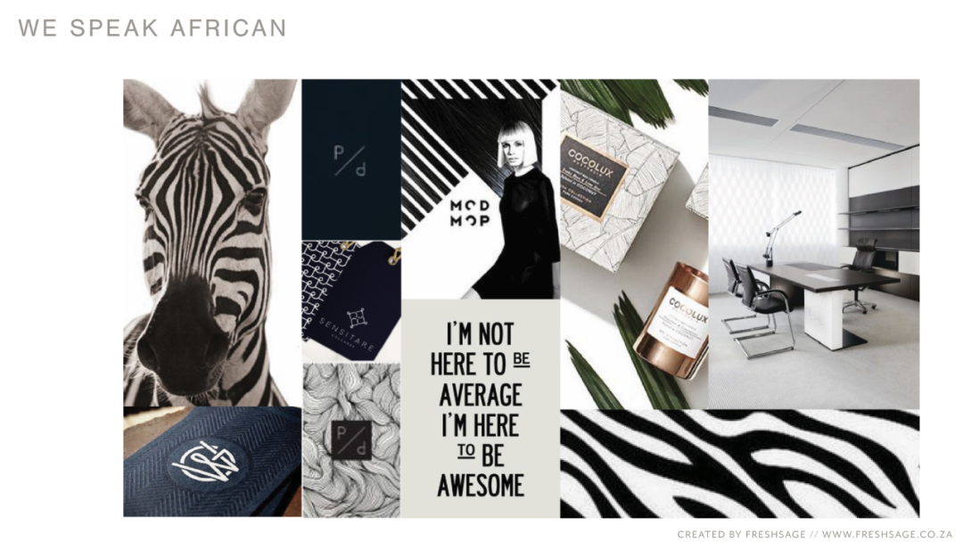The image size is (963, 542).
Task: Open the freshsage.co.za website link
Action: [887, 535]
